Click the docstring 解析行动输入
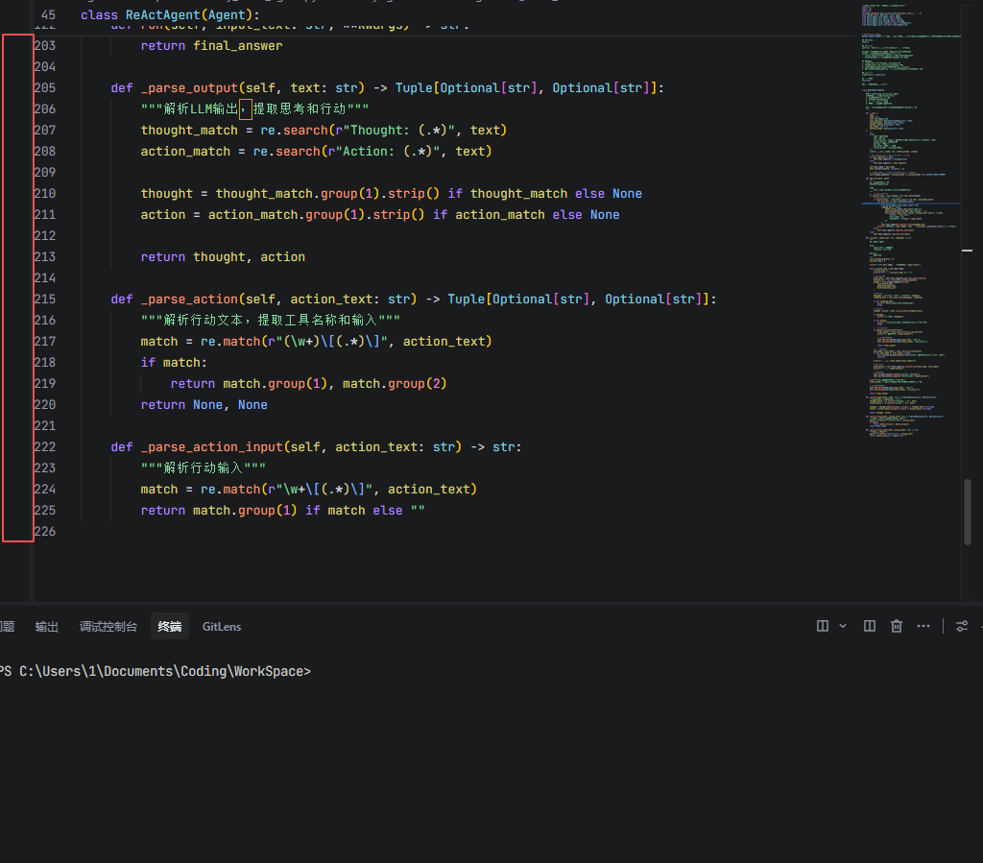The height and width of the screenshot is (863, 983). point(204,468)
